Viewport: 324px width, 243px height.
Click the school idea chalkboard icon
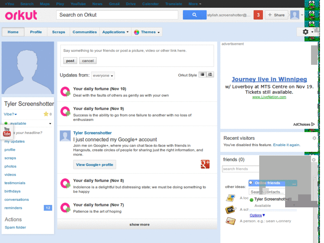point(230,209)
